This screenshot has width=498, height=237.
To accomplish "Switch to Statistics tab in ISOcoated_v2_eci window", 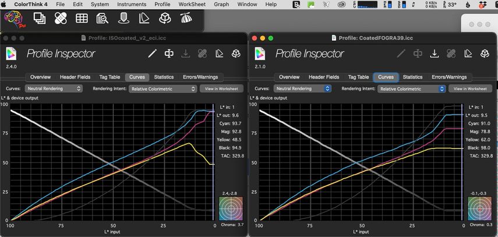I will point(164,77).
